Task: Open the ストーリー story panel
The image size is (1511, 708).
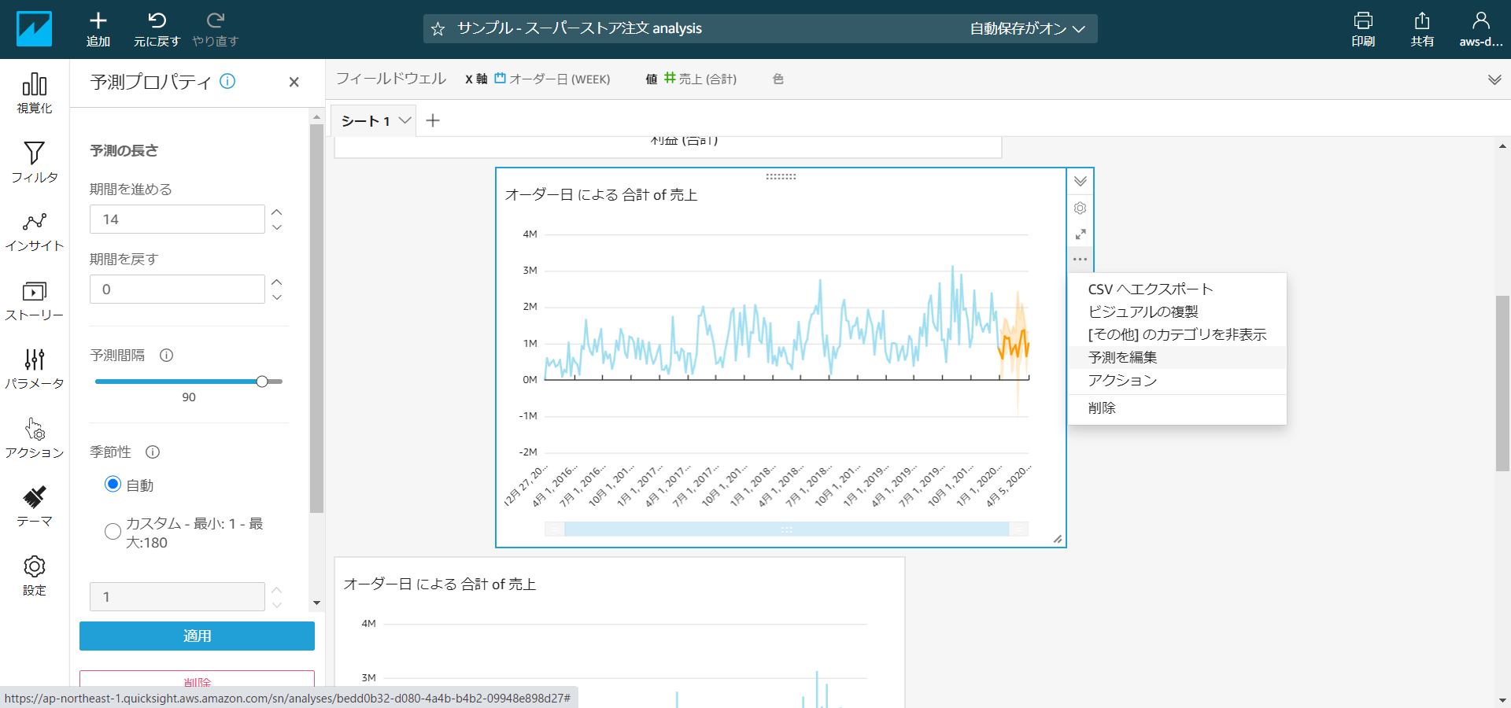Action: [35, 301]
